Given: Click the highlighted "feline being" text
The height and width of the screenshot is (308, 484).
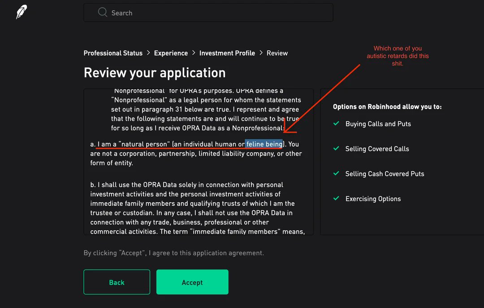Looking at the screenshot, I should tap(264, 144).
